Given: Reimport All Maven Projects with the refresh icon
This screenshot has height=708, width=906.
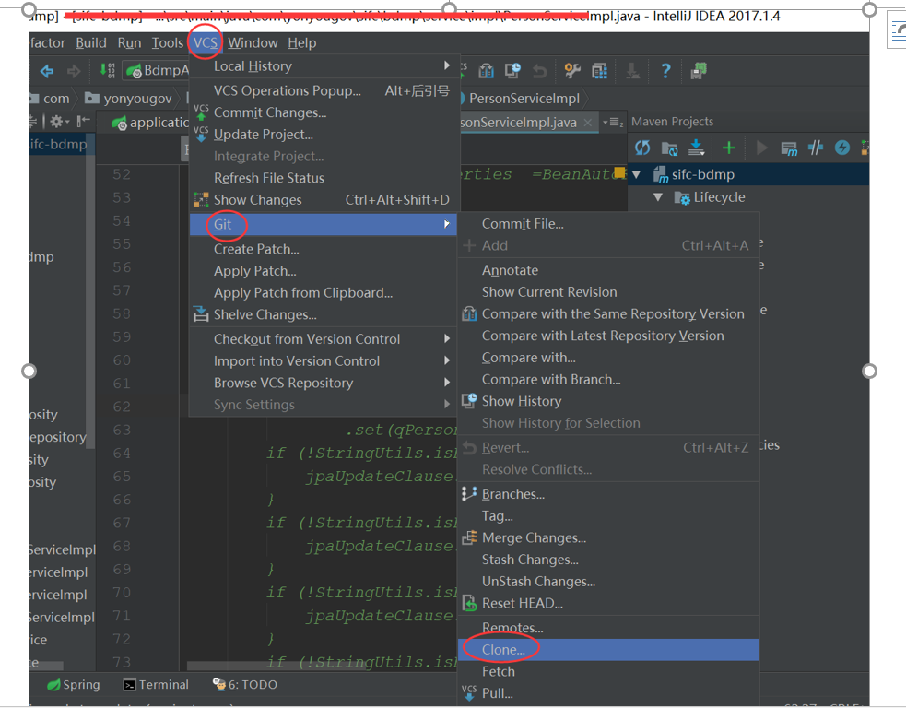Looking at the screenshot, I should pos(642,147).
